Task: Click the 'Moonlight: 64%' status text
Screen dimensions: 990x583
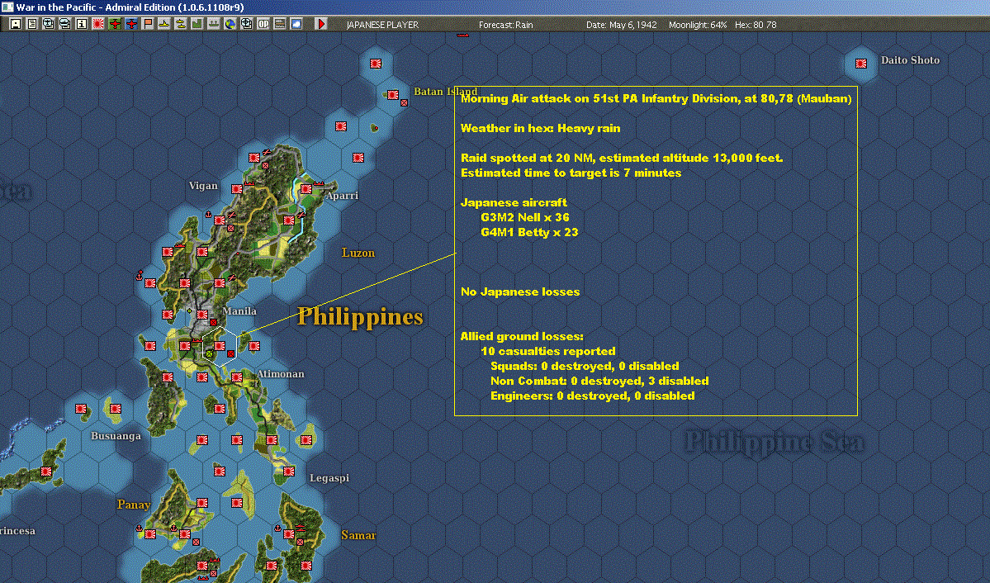Action: [698, 25]
